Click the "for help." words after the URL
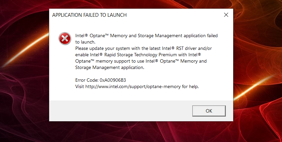The width and height of the screenshot is (282, 142). click(191, 87)
